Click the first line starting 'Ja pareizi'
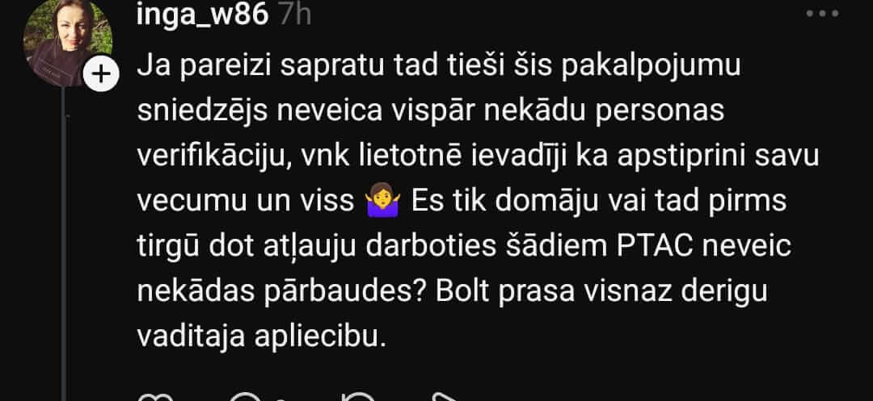Screen dimensions: 873x401 pos(439,67)
